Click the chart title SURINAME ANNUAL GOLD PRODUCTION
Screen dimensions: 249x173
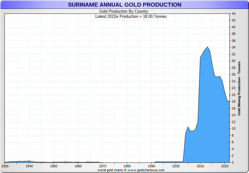pyautogui.click(x=124, y=5)
